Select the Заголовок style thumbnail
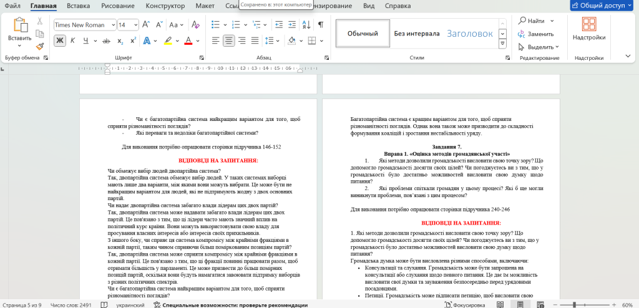The height and width of the screenshot is (308, 639). click(x=469, y=34)
